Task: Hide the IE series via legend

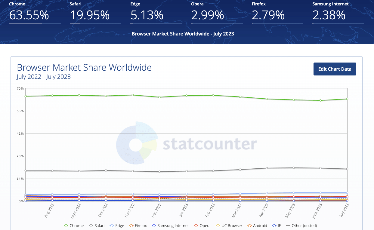Action: 274,225
